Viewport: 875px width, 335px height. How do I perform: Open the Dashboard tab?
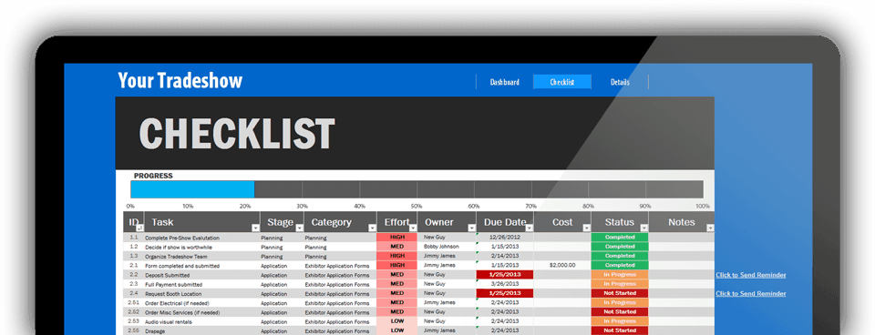tap(504, 82)
